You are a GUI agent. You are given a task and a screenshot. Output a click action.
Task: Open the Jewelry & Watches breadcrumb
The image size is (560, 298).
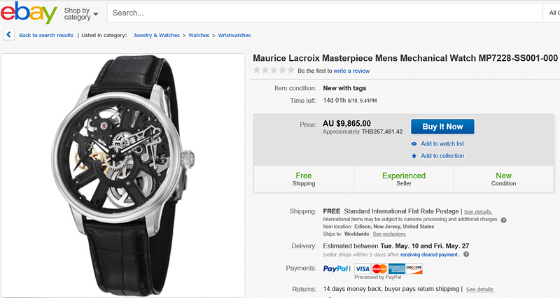pyautogui.click(x=157, y=35)
